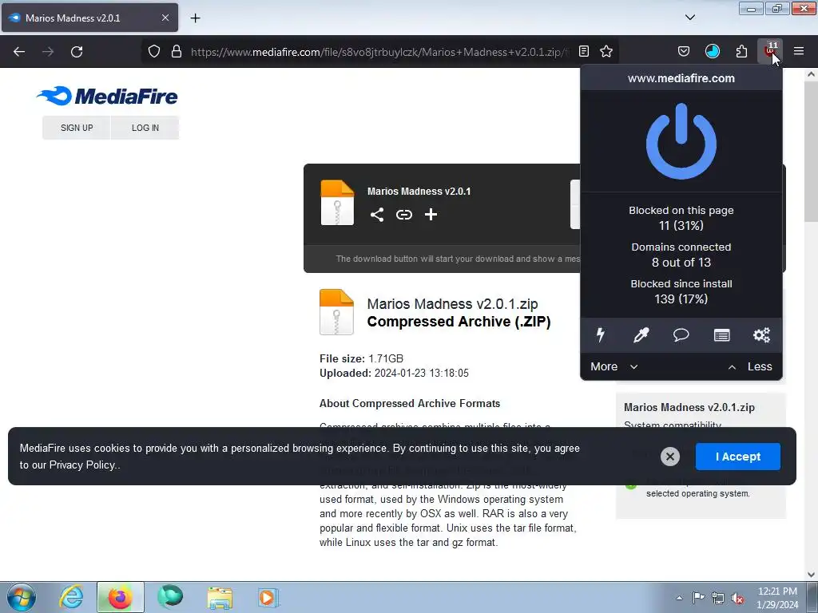Show hidden tray icons arrow

pyautogui.click(x=679, y=598)
